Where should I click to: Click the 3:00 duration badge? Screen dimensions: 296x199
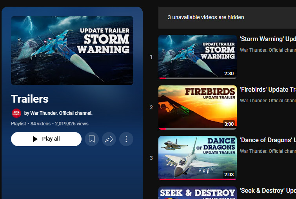click(229, 124)
